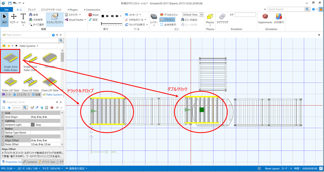
Task: Start the simulation with play button
Action: click(107, 16)
